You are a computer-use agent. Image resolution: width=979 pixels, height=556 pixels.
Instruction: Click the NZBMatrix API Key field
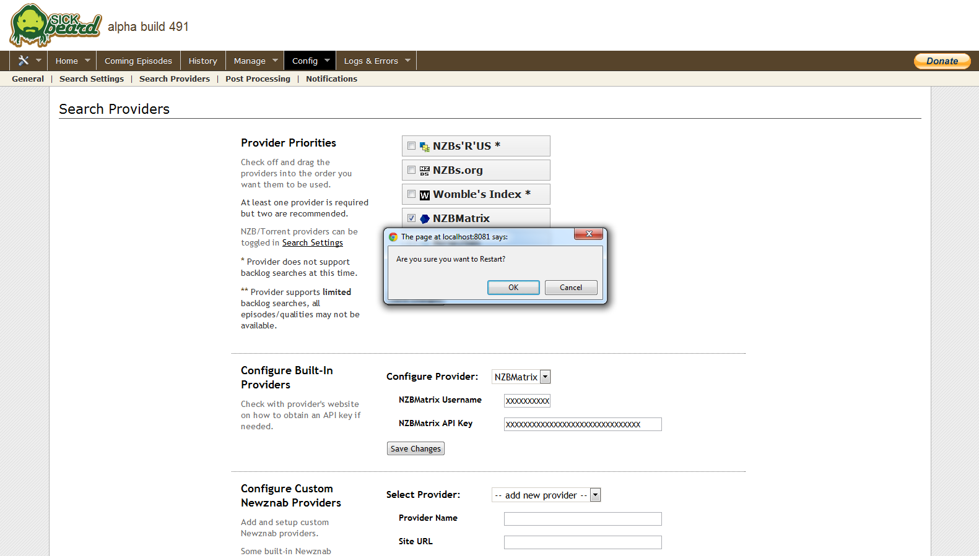click(x=583, y=424)
